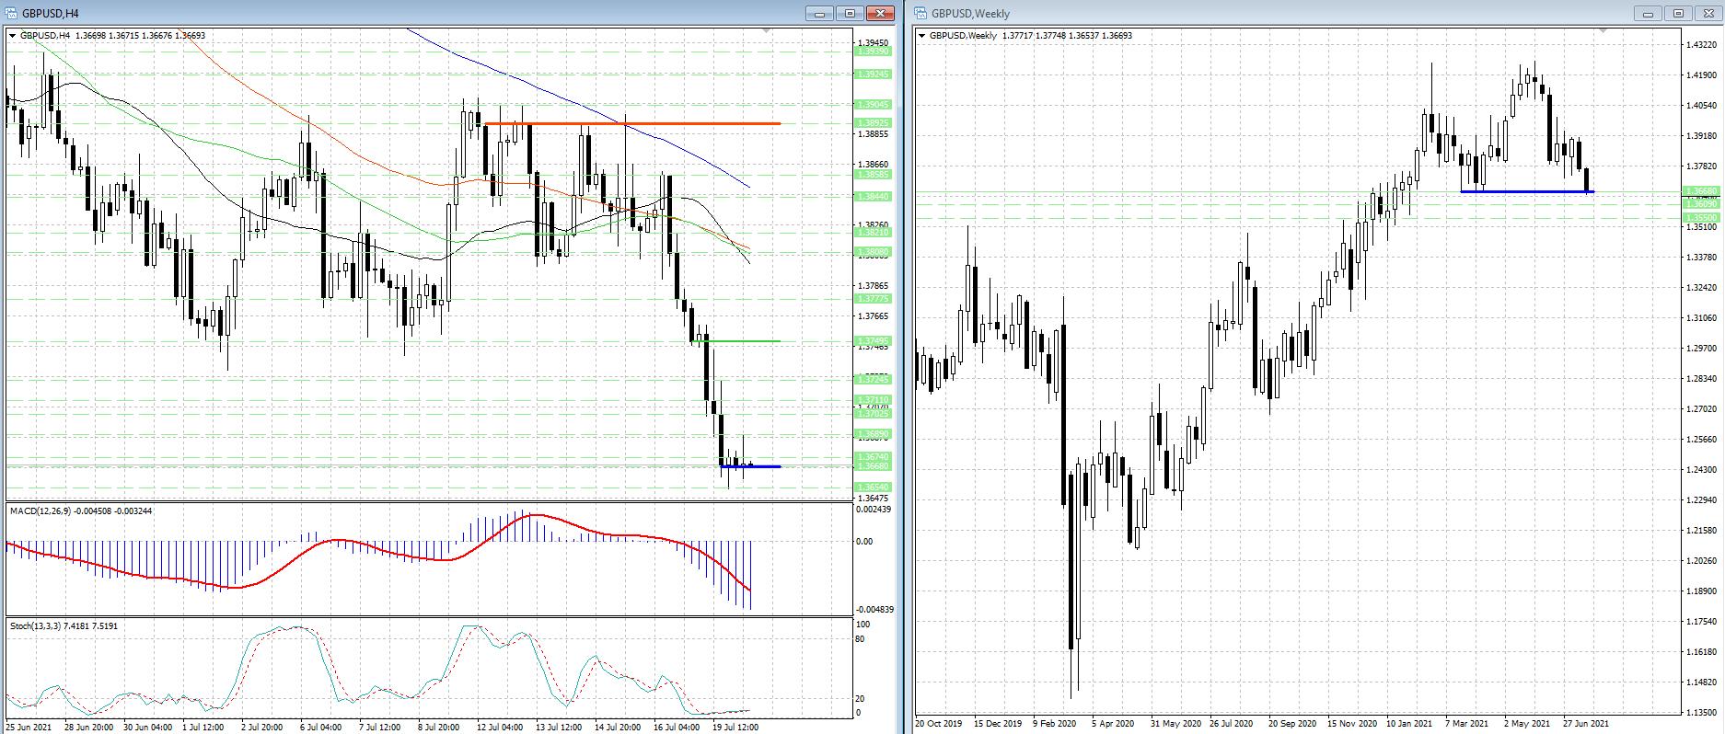Click the MACD(12,26,9) indicator label

coord(80,510)
